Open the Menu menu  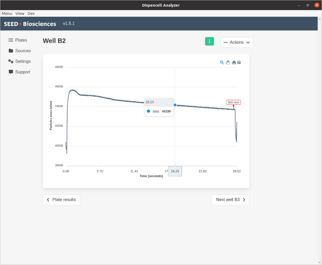(x=7, y=14)
